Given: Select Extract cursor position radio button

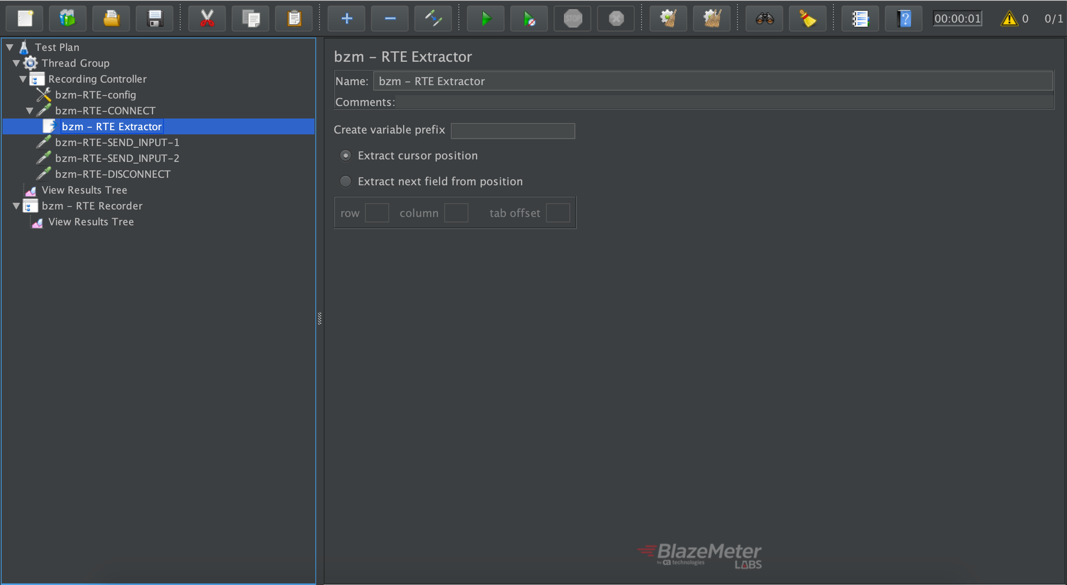Looking at the screenshot, I should pos(345,156).
